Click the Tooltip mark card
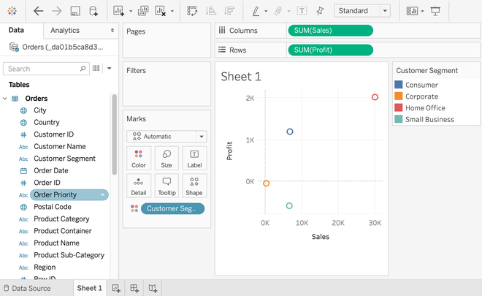The image size is (482, 296). tap(167, 185)
